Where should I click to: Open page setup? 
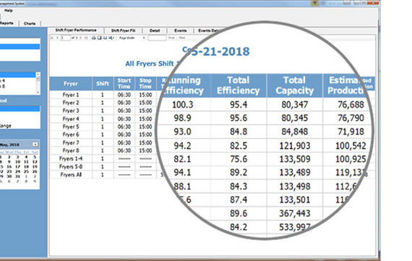click(x=105, y=38)
